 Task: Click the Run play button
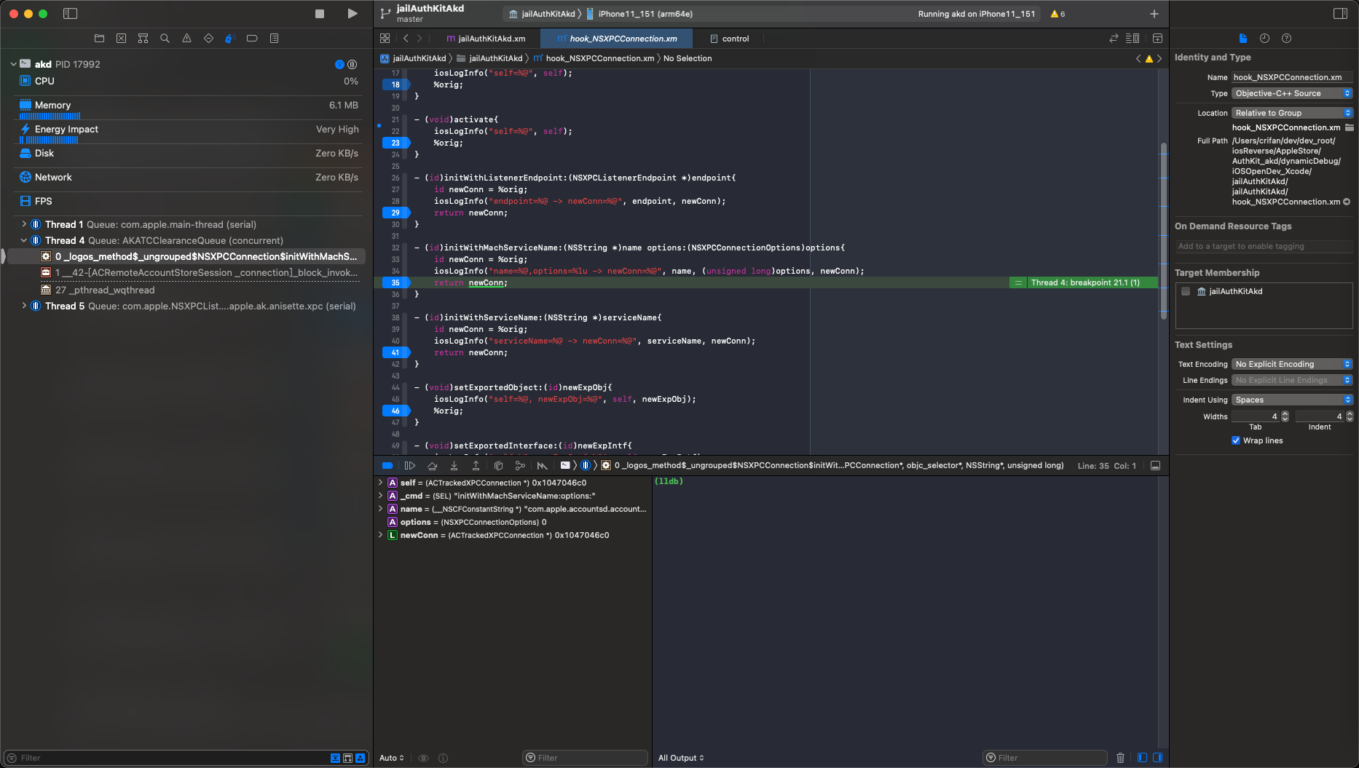[352, 14]
